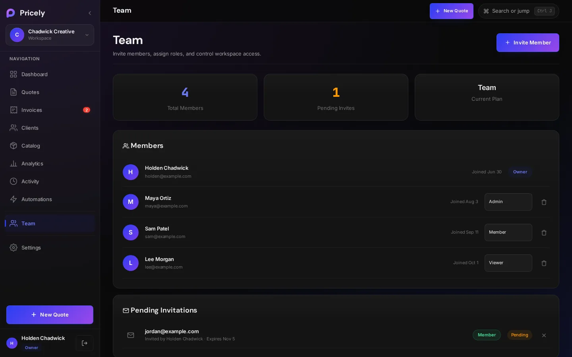Open Invoices in the sidebar
This screenshot has height=357, width=572.
pyautogui.click(x=50, y=110)
